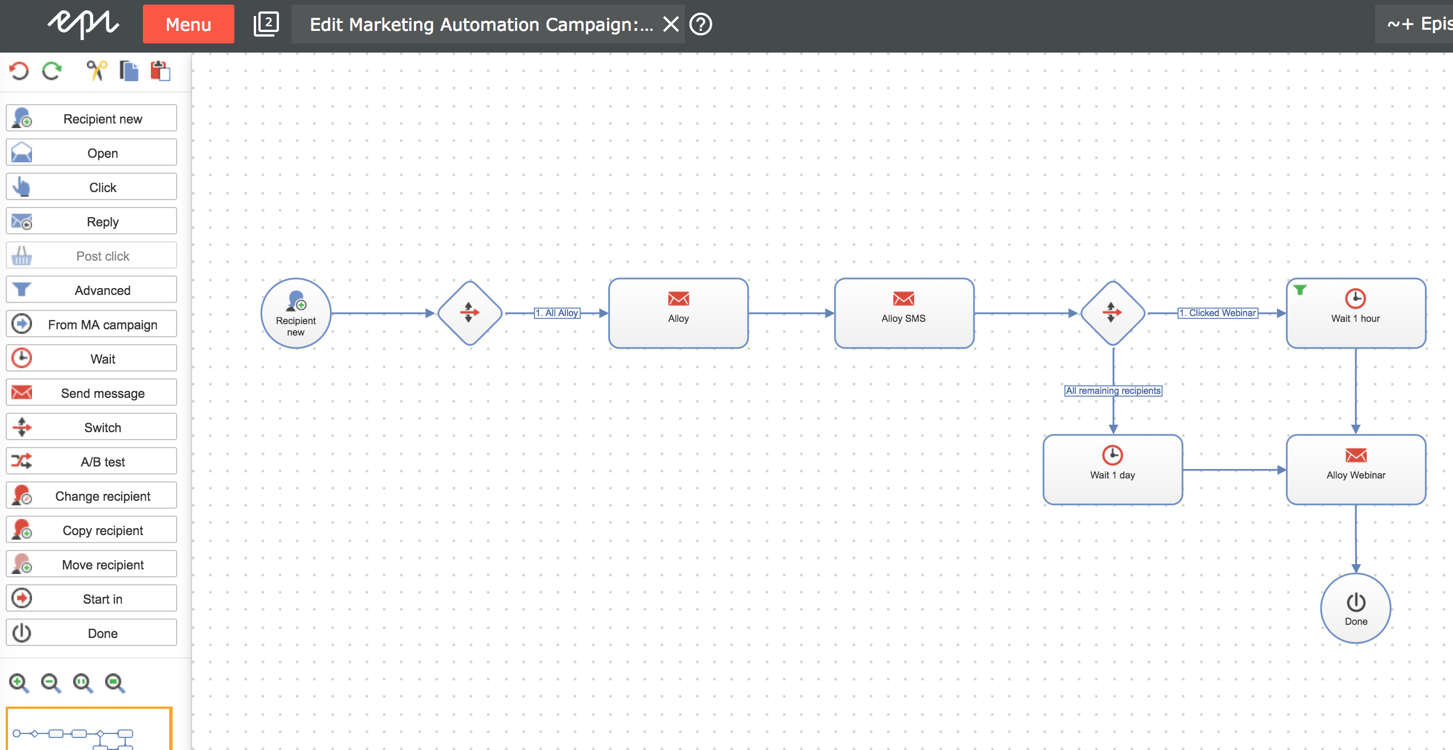Select the Alloy message node
Screen dimensions: 1453x750
coord(678,313)
